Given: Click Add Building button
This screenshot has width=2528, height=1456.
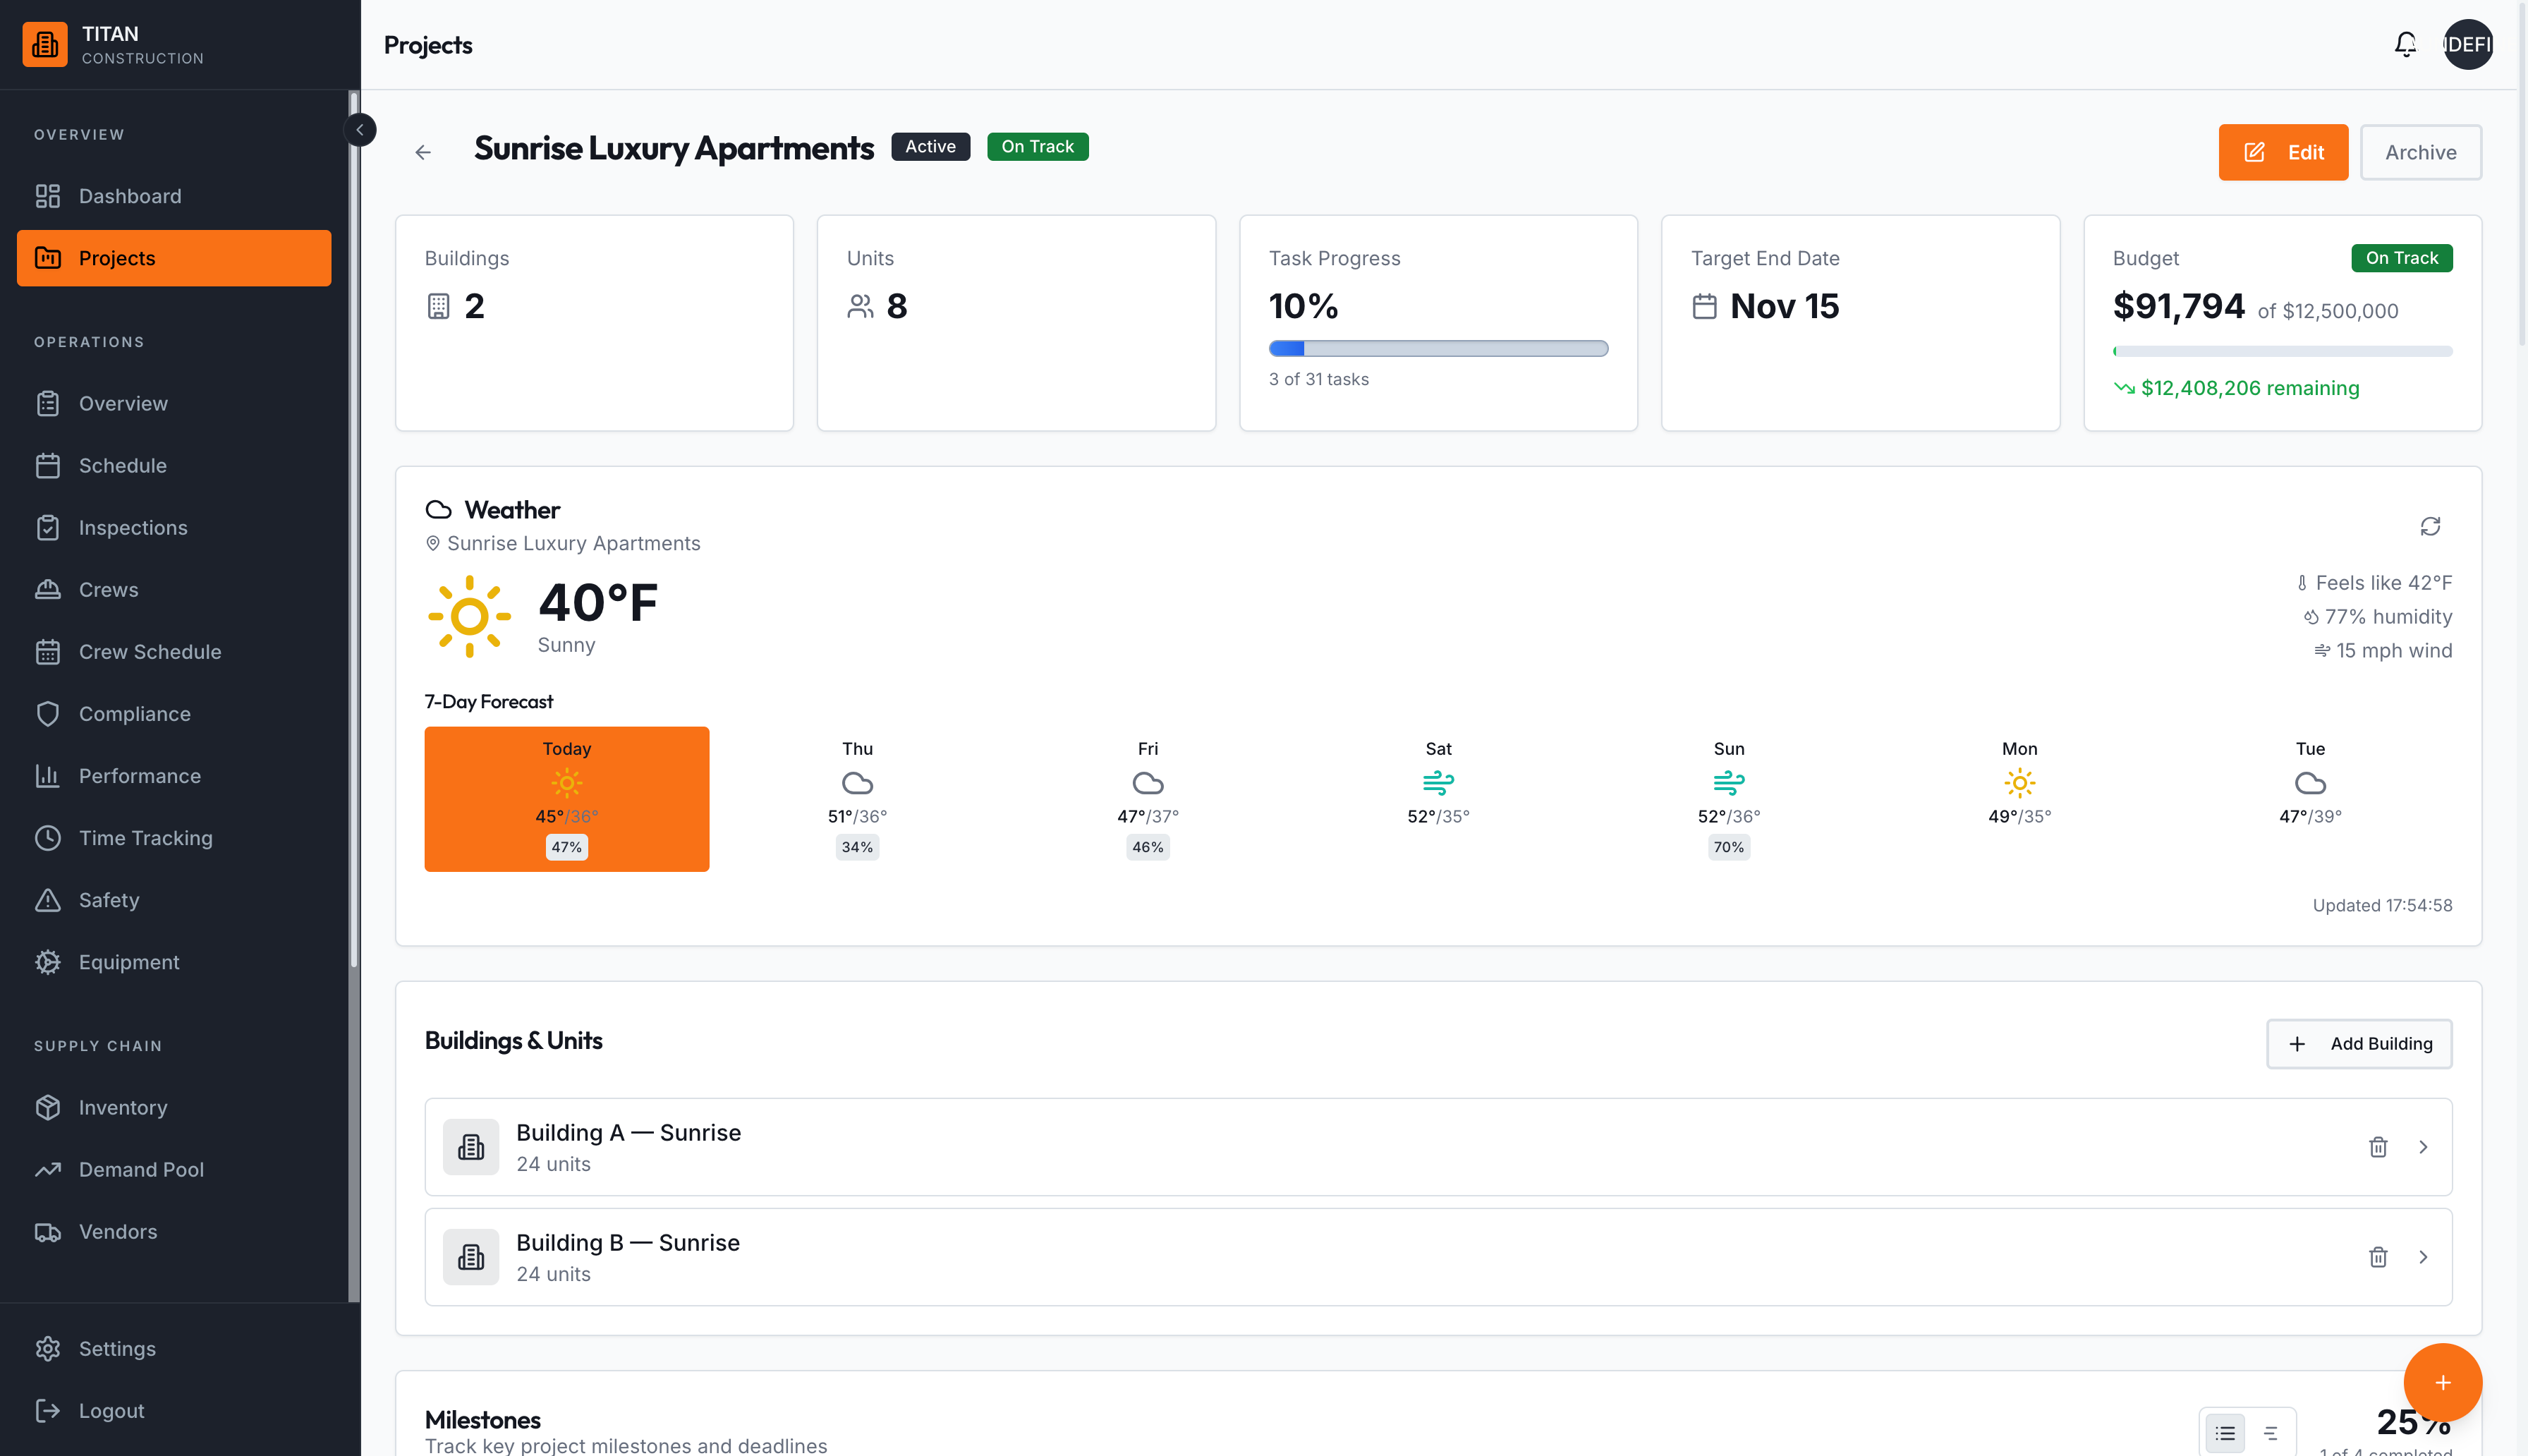Looking at the screenshot, I should click(x=2359, y=1044).
